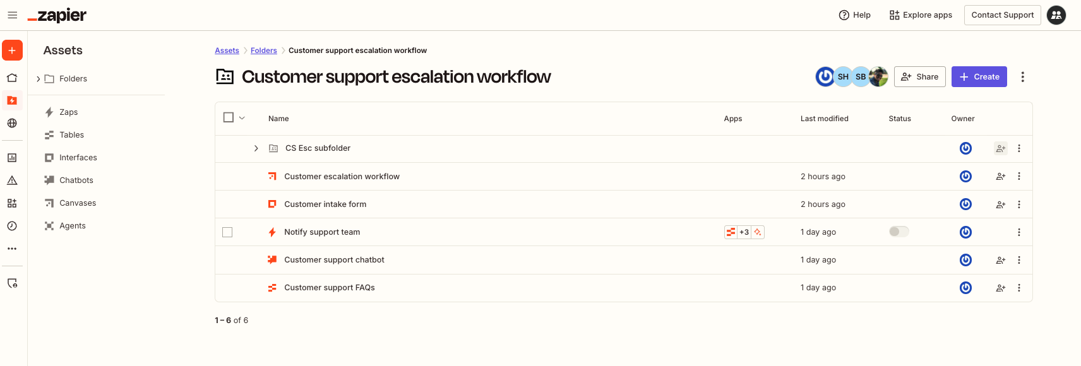Image resolution: width=1081 pixels, height=366 pixels.
Task: Open the account avatar icon at top right
Action: pyautogui.click(x=1056, y=15)
